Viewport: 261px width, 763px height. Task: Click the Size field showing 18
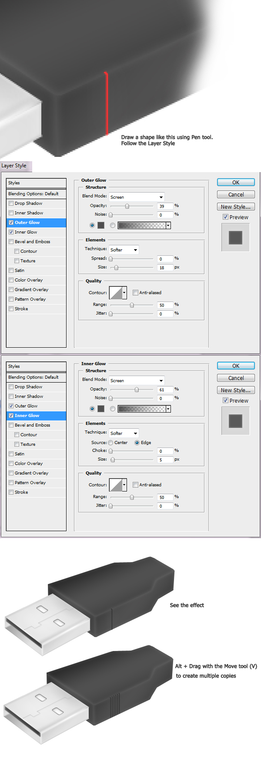(x=165, y=268)
